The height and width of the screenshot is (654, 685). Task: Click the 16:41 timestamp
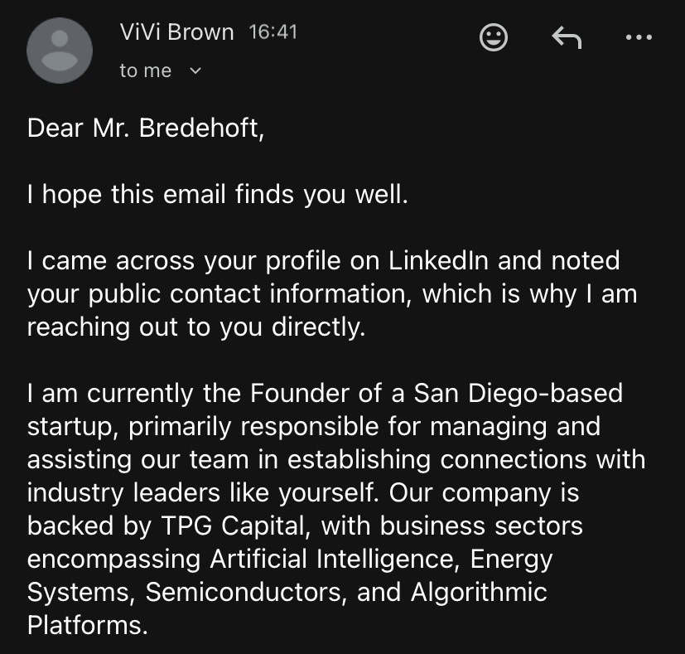click(273, 32)
